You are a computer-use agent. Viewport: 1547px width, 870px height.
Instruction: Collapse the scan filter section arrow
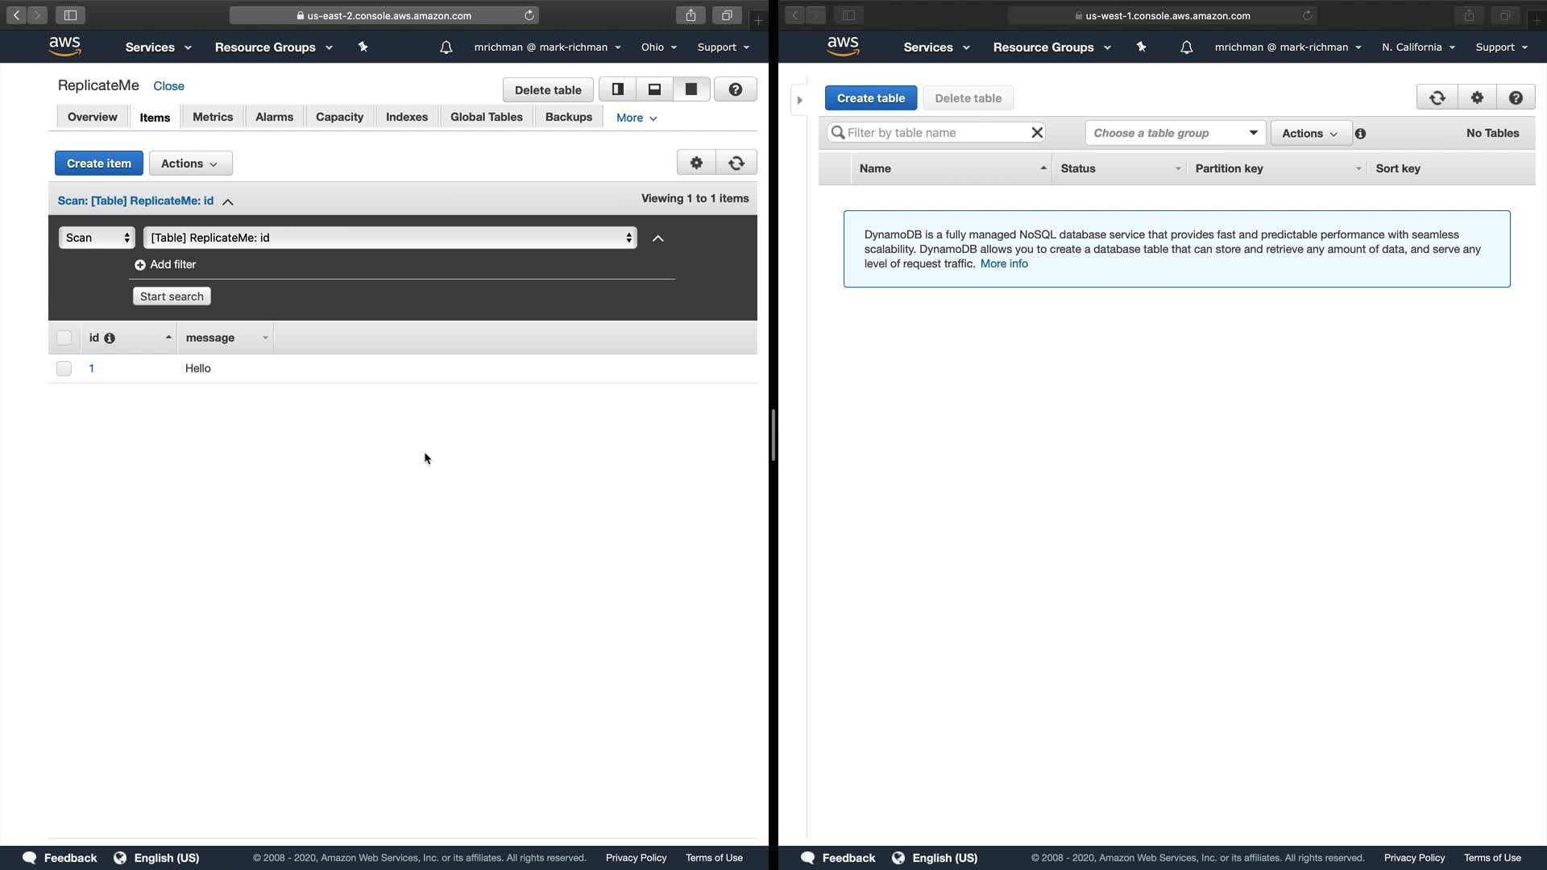(657, 238)
